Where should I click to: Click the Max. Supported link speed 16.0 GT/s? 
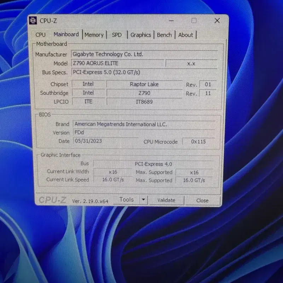[x=194, y=180]
